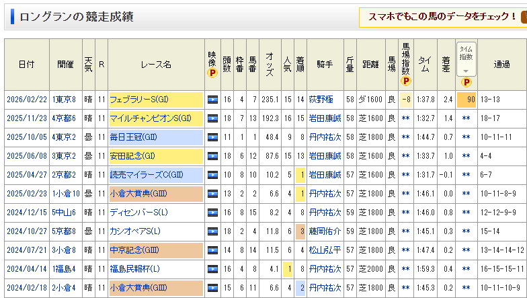
Task: Click P icon below タイム指数 dropdown
Action: (466, 83)
